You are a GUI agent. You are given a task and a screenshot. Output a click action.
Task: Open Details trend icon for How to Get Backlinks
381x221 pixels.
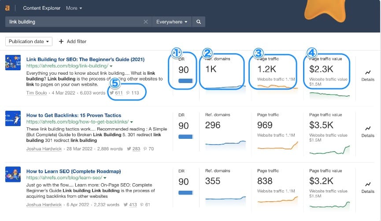[x=368, y=128]
